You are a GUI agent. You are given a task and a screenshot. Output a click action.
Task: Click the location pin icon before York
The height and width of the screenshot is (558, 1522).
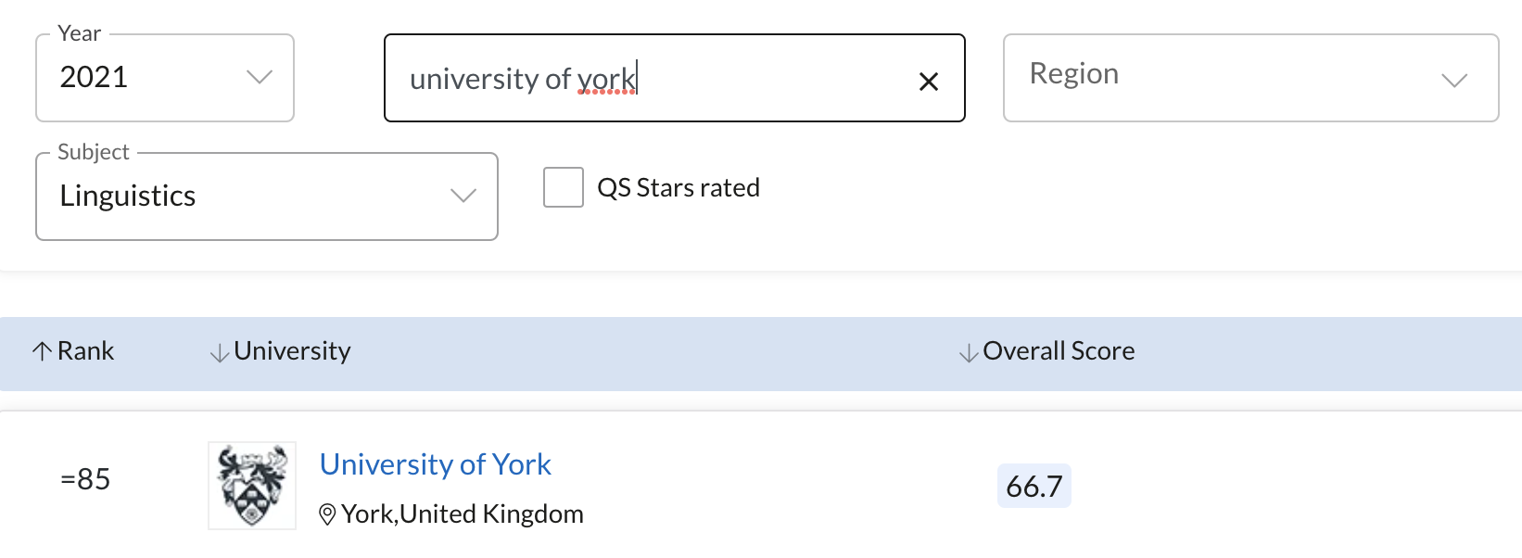click(x=327, y=514)
